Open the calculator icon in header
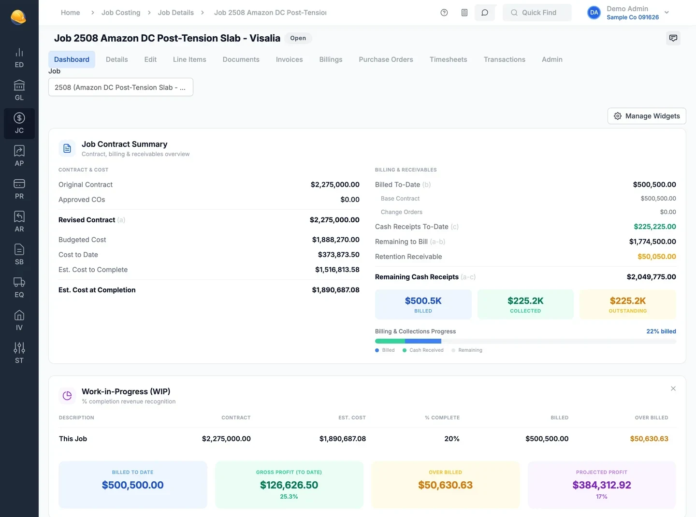Screen dimensions: 696x517 [x=464, y=13]
